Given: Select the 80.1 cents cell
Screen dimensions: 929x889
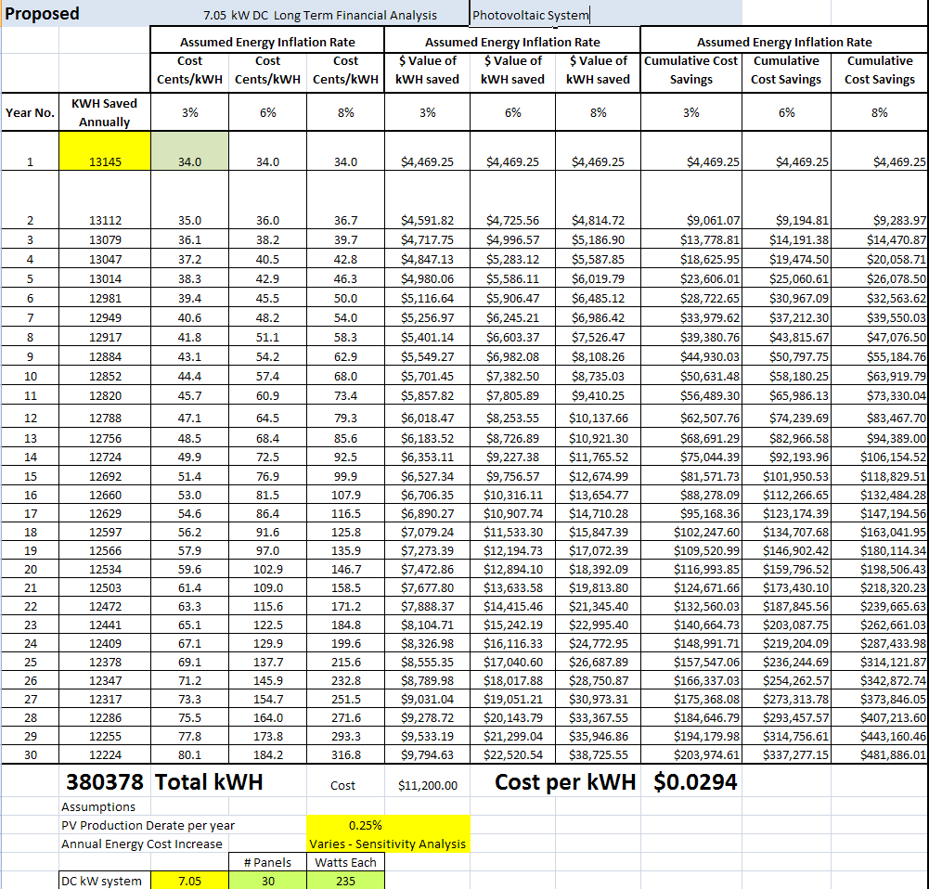Looking at the screenshot, I should point(189,754).
